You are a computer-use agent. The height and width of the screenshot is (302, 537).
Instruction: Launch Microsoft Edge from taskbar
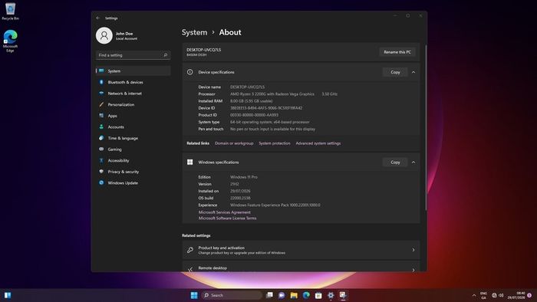pos(306,295)
